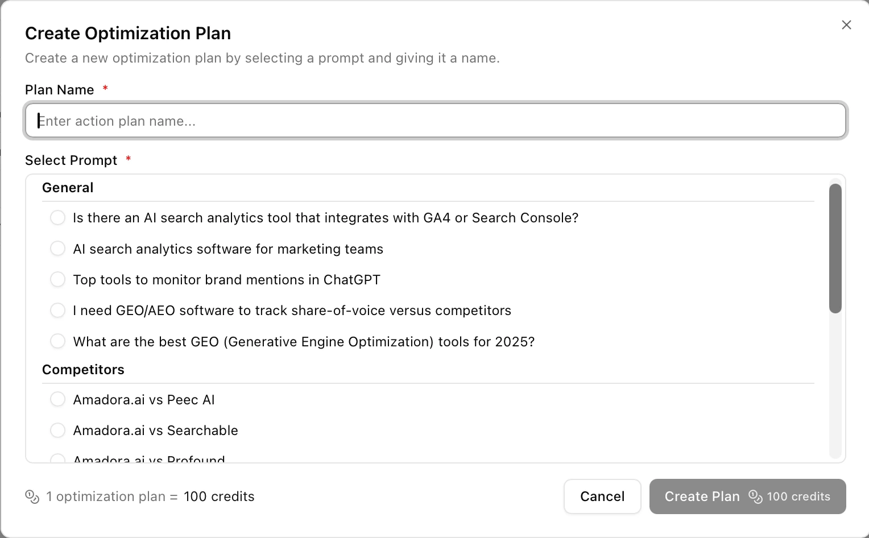This screenshot has width=869, height=538.
Task: Click the prompt text mentioning GEO/AEO software
Action: pos(292,311)
